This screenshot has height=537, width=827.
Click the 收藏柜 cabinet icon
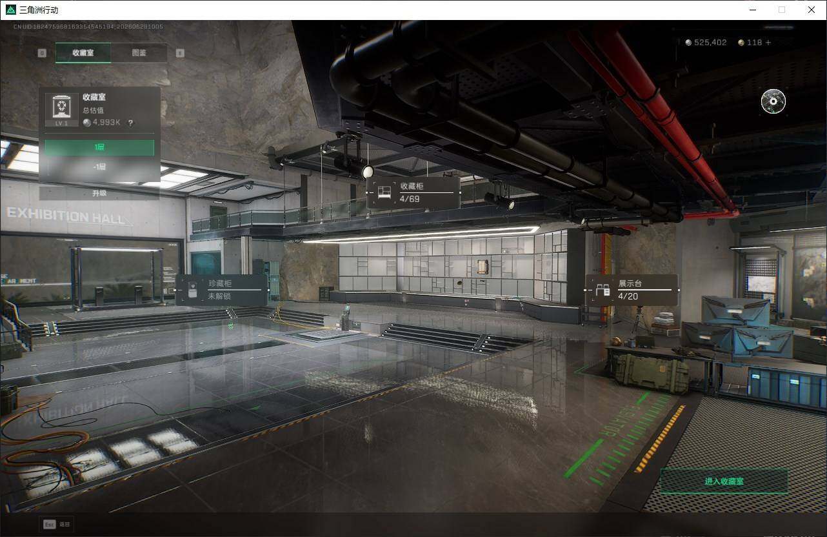384,192
